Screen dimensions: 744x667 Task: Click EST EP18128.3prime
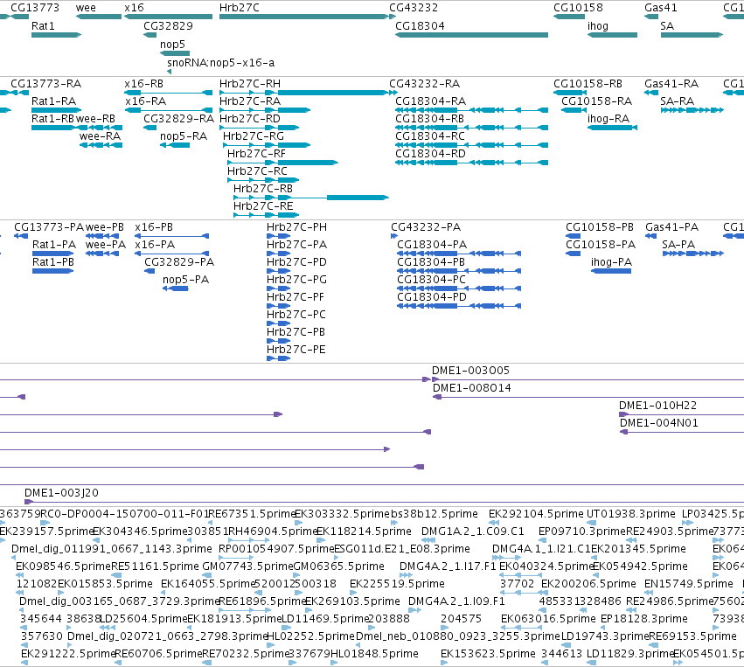click(643, 619)
